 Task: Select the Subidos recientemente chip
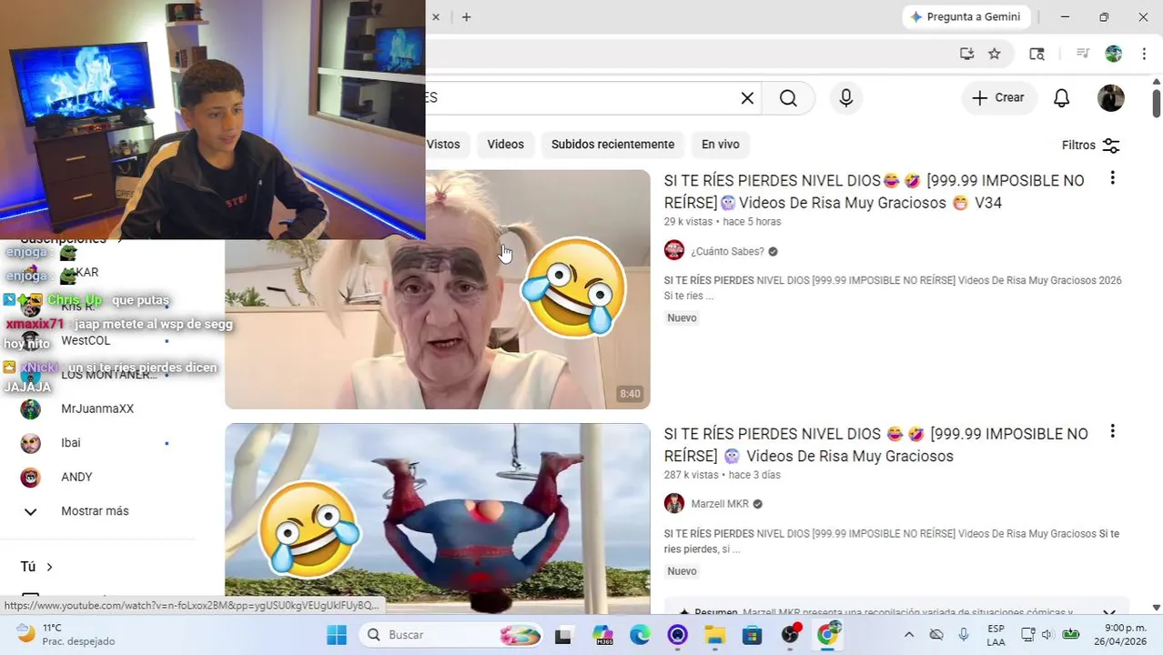(612, 145)
